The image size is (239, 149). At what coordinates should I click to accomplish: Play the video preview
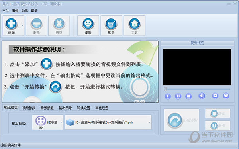click(168, 96)
